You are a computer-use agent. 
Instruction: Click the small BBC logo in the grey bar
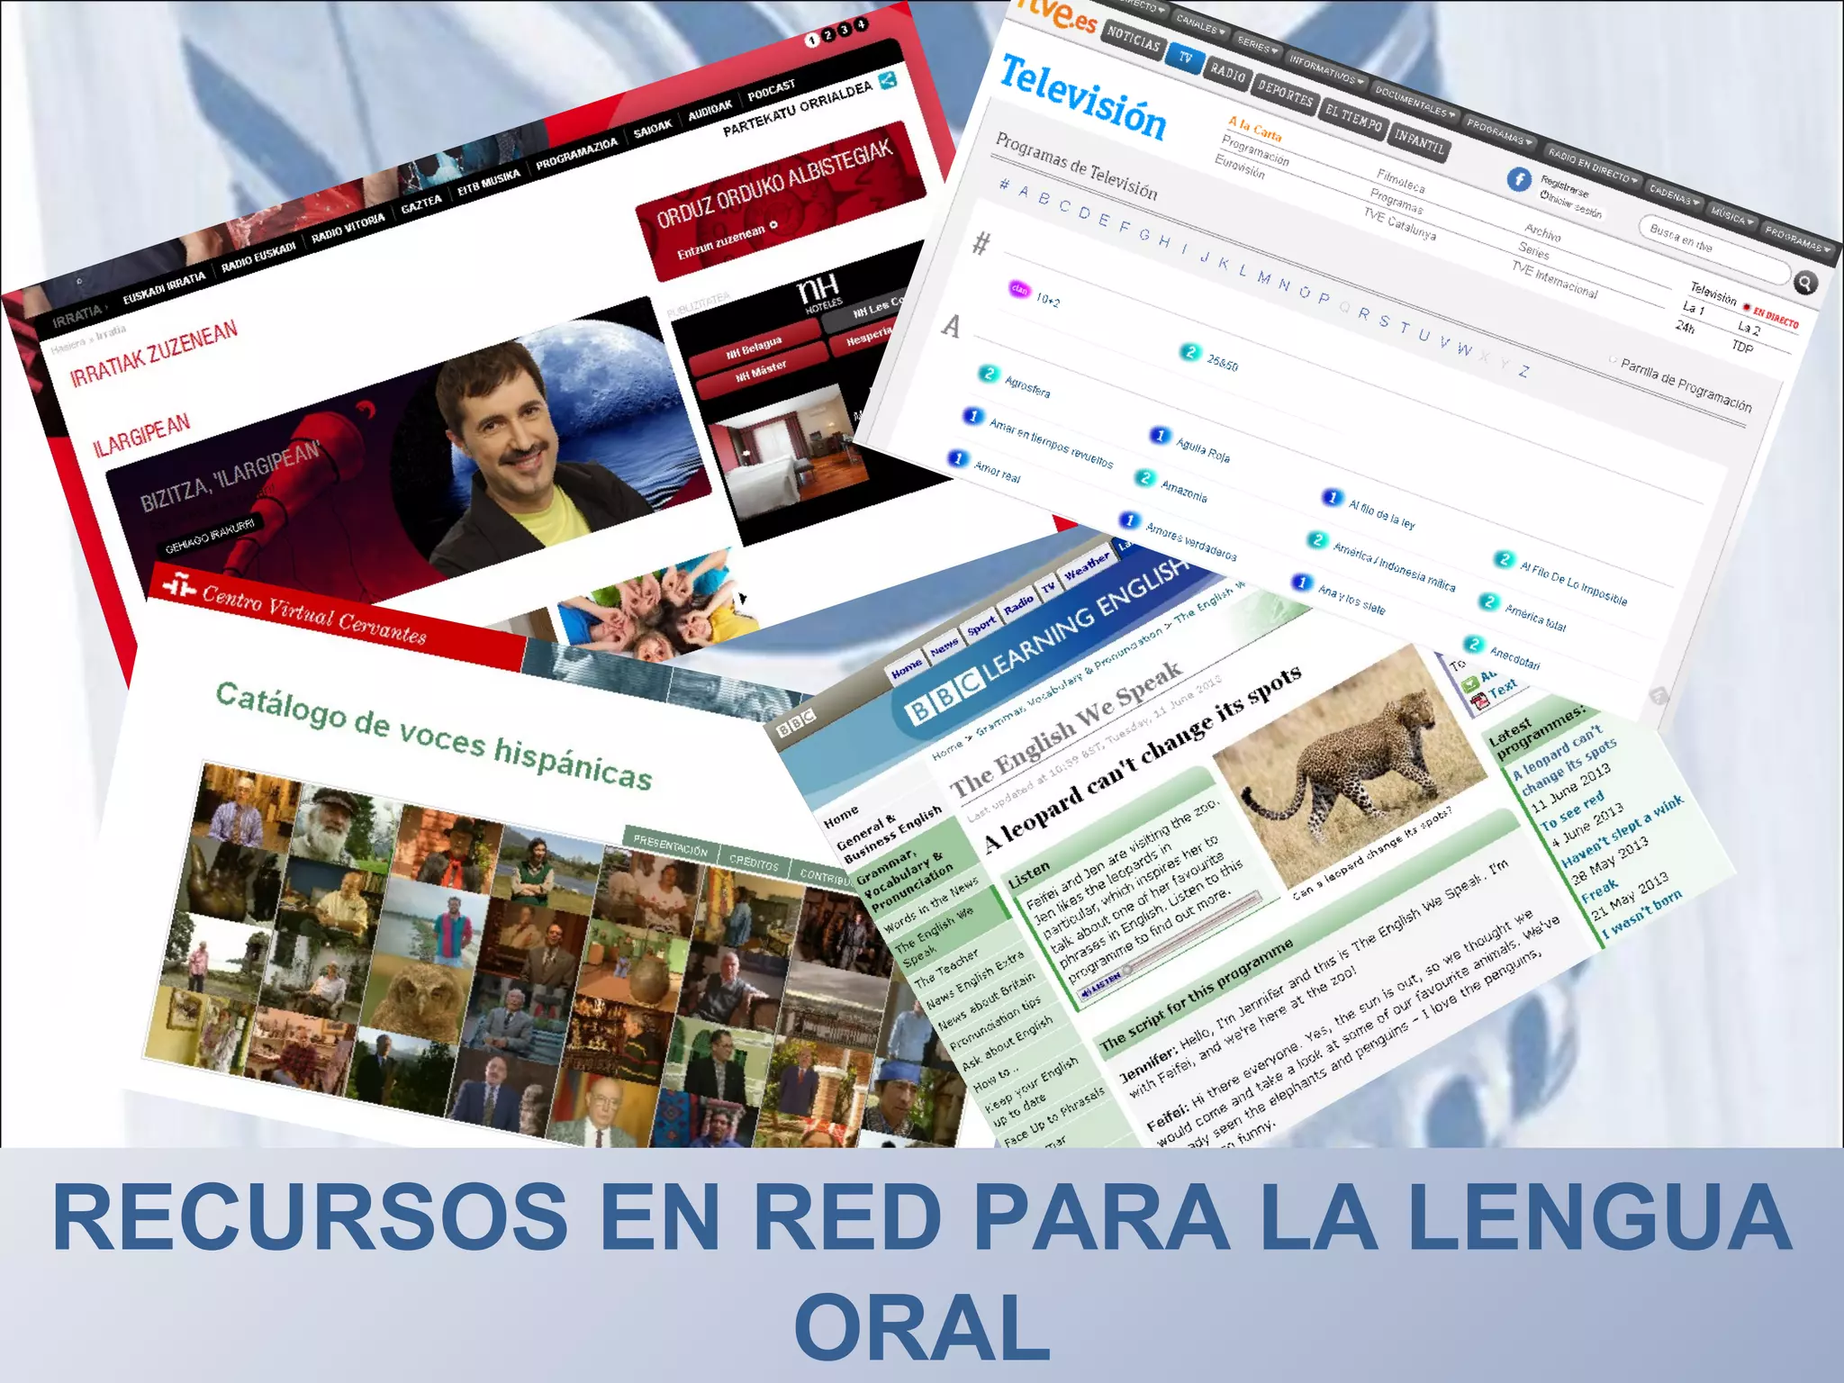(x=796, y=722)
